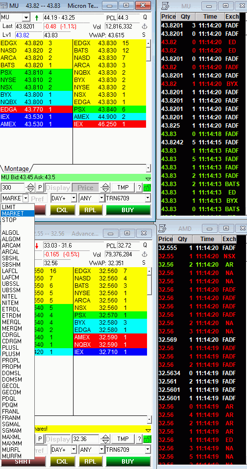This screenshot has width=247, height=469.
Task: Toggle the P button in the MU order row
Action: point(40,188)
